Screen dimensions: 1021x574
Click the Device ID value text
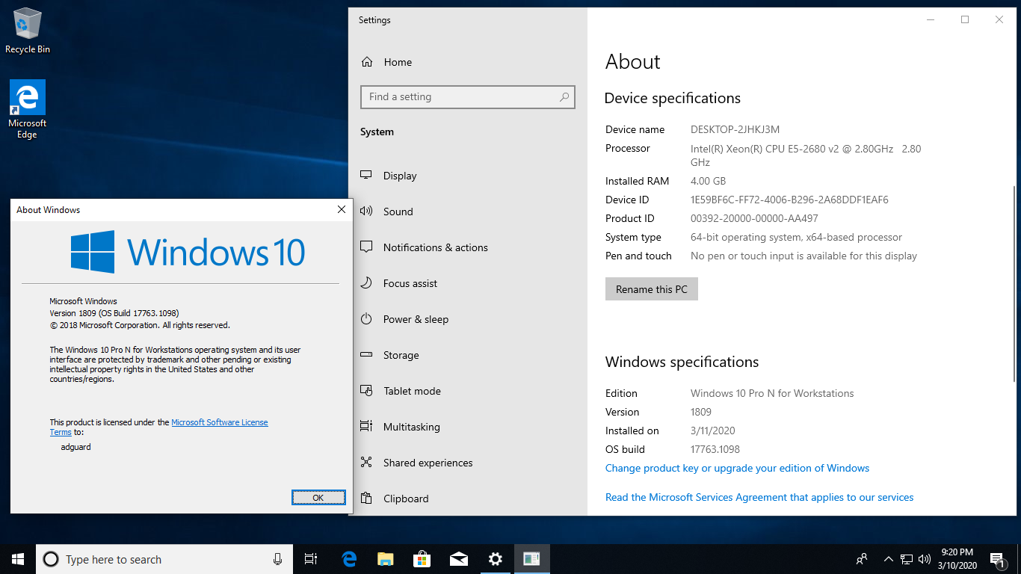tap(789, 200)
